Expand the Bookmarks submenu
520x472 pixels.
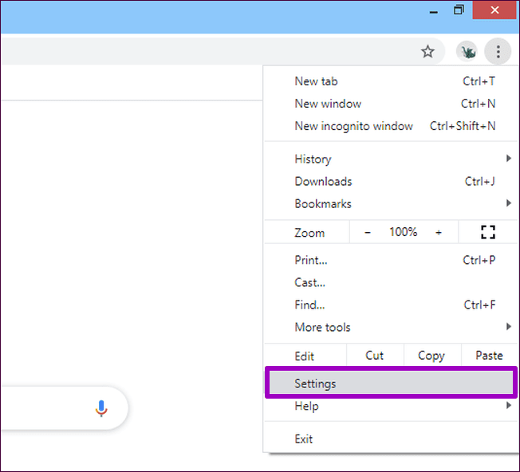tap(391, 204)
